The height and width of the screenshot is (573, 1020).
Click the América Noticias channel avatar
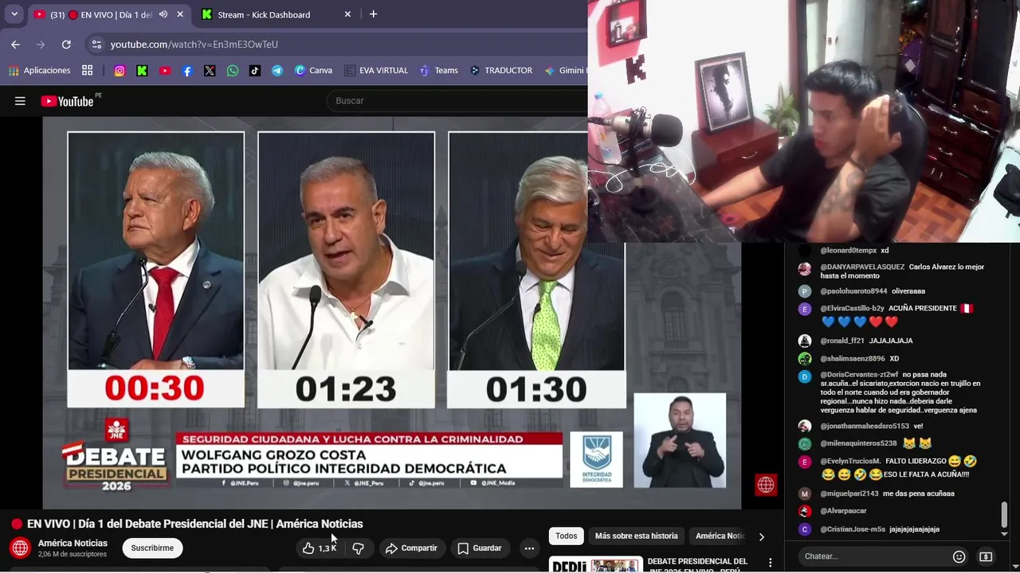tap(21, 548)
